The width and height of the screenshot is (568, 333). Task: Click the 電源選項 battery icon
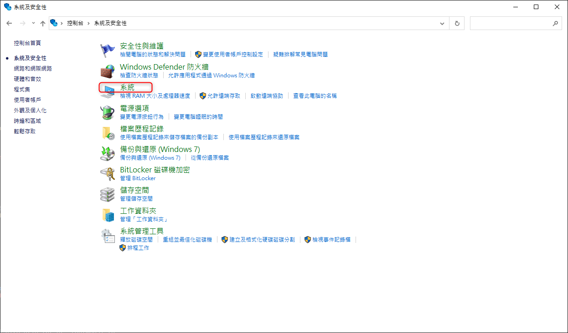(108, 112)
